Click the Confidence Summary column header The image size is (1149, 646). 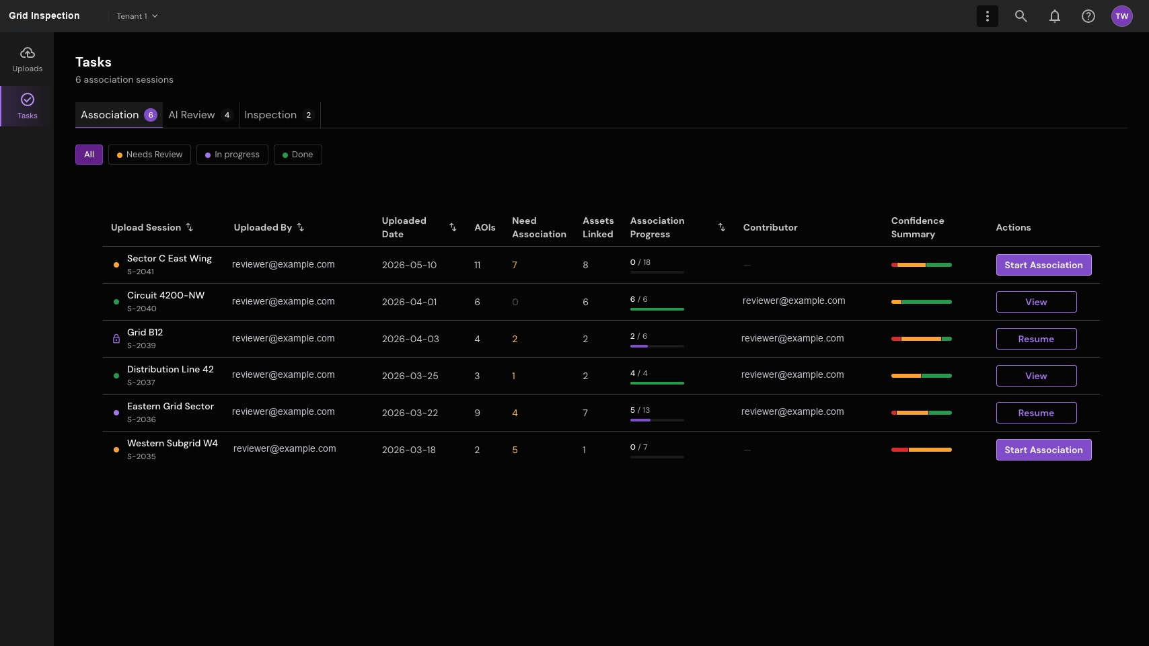tap(918, 227)
